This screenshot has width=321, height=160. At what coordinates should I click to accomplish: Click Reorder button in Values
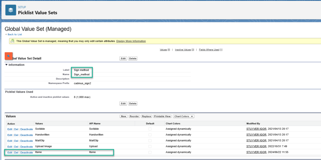tap(134, 116)
